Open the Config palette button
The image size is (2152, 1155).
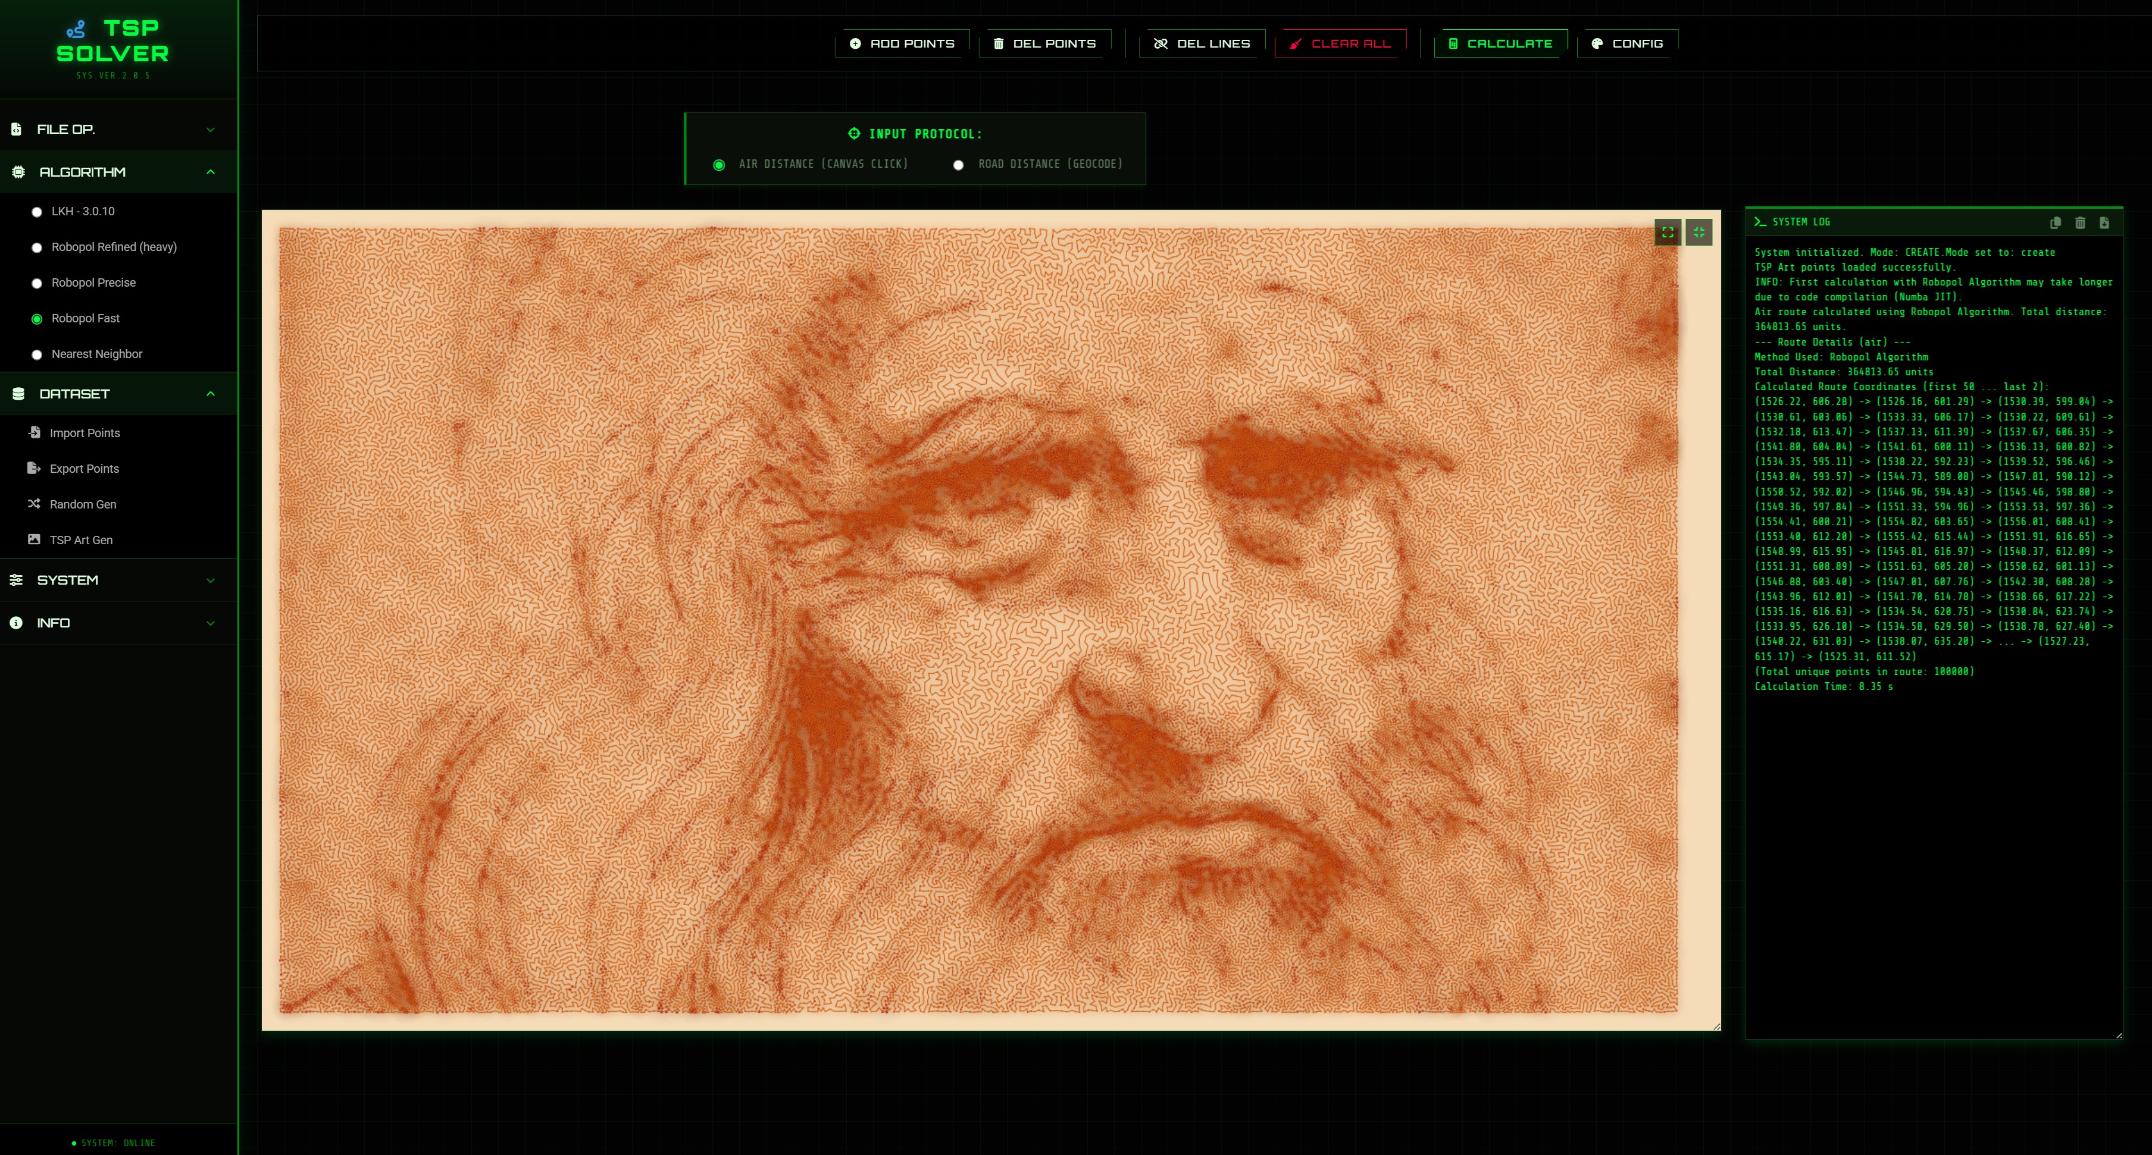[1626, 43]
